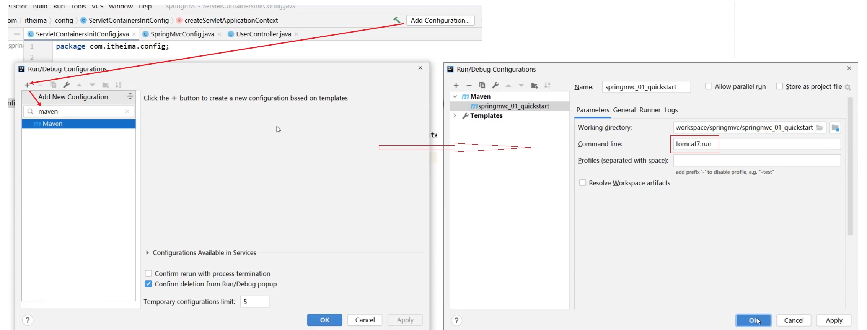Click the green hammer Build Project icon
This screenshot has width=867, height=330.
[397, 20]
